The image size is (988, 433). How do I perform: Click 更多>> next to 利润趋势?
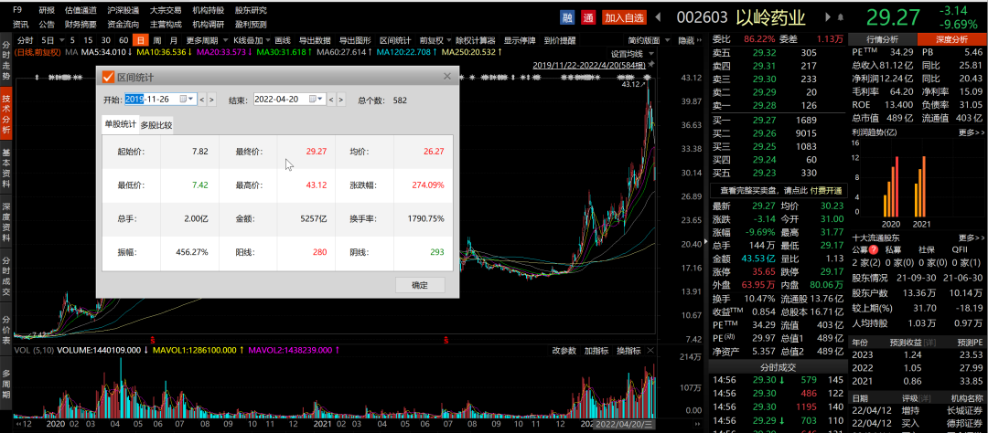coord(971,132)
